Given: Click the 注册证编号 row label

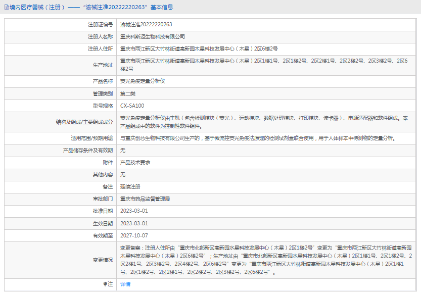Looking at the screenshot, I should pos(101,24).
